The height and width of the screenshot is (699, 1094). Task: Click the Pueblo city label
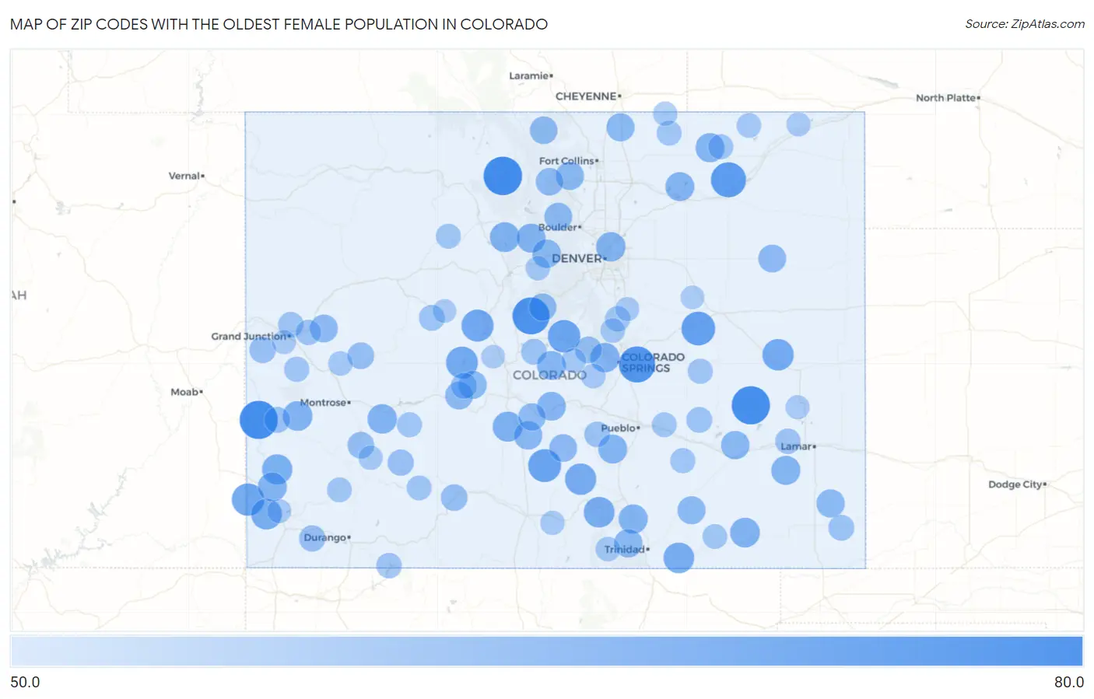(620, 428)
